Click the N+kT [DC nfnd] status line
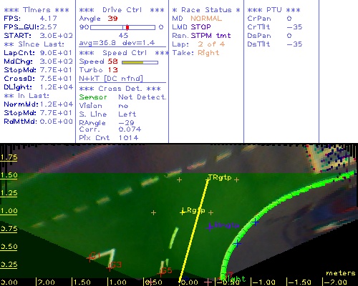This screenshot has width=358, height=286. coord(111,79)
